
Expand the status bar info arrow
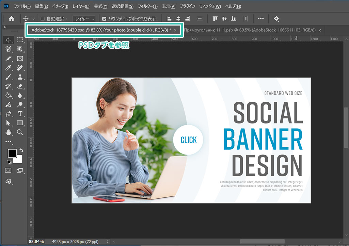tap(108, 242)
